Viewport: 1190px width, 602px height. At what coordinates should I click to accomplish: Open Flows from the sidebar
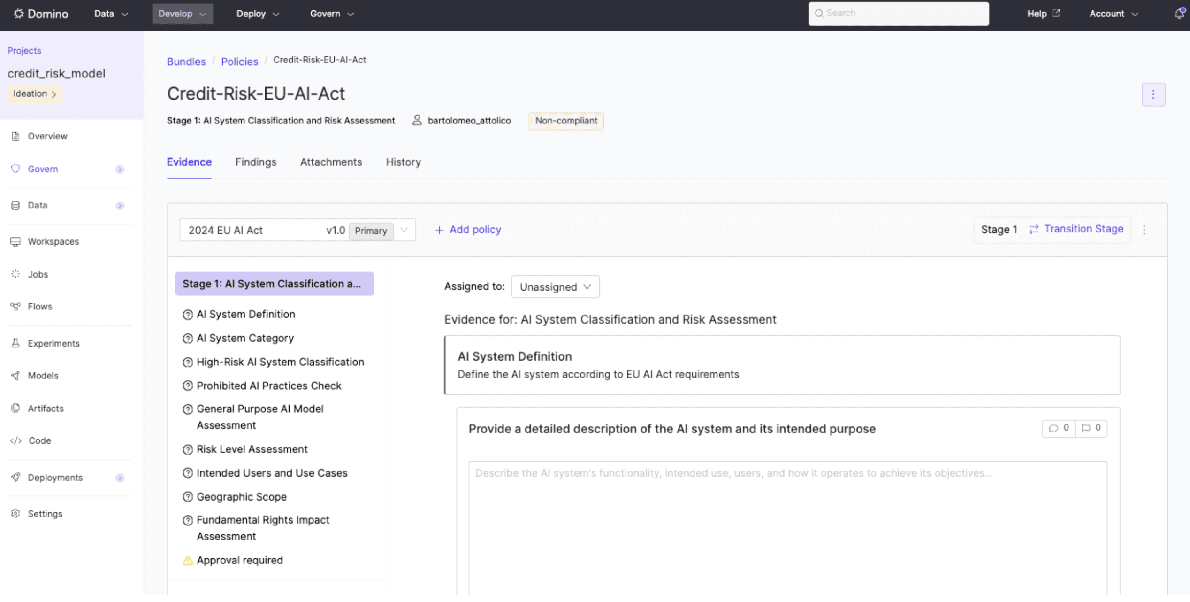(x=39, y=306)
